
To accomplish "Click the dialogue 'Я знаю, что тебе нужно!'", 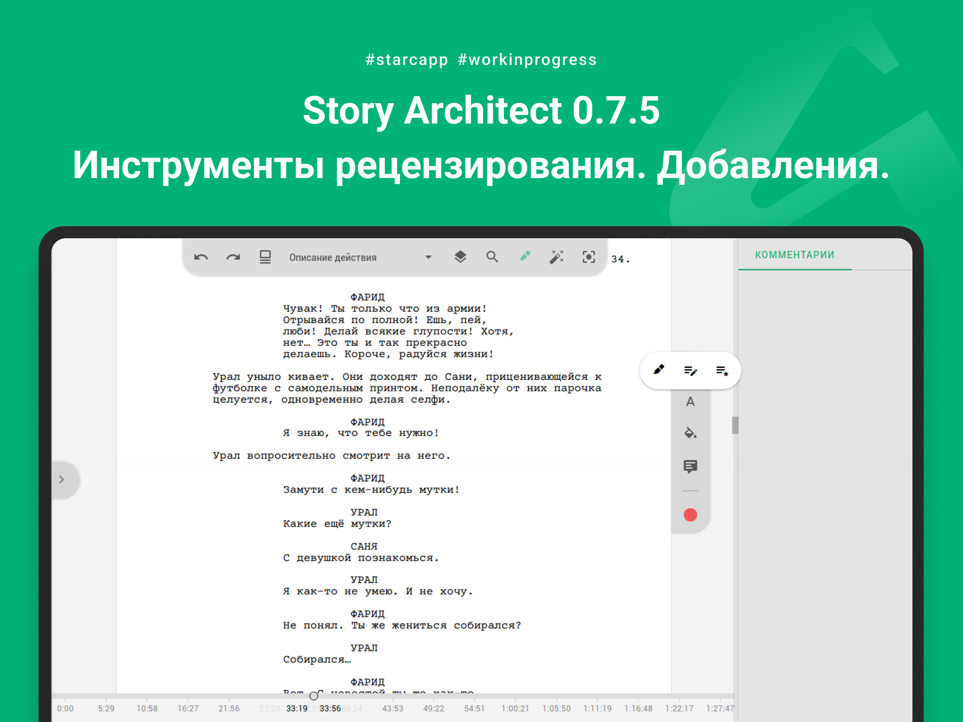I will [361, 433].
